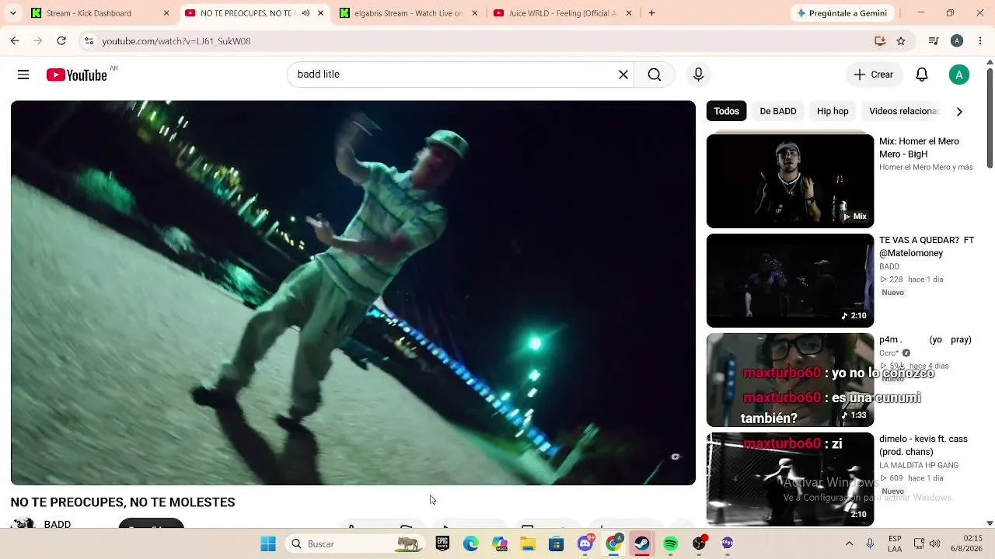Open the YouTube account avatar menu
Viewport: 995px width, 559px height.
tap(959, 75)
